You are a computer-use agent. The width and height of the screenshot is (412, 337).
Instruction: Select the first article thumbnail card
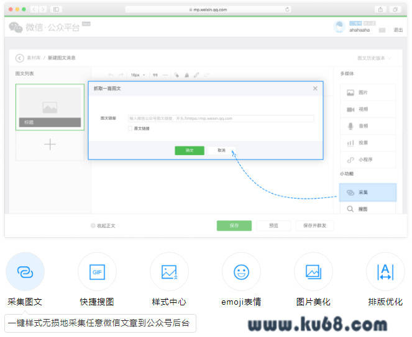(x=50, y=107)
